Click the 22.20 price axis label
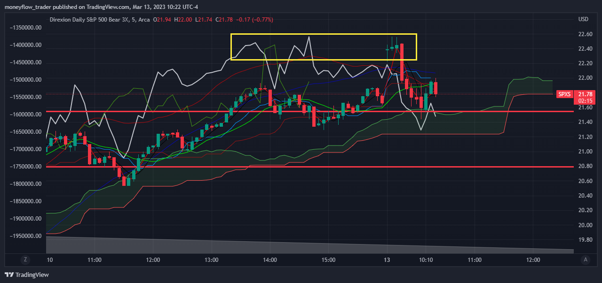602x283 pixels. 585,63
